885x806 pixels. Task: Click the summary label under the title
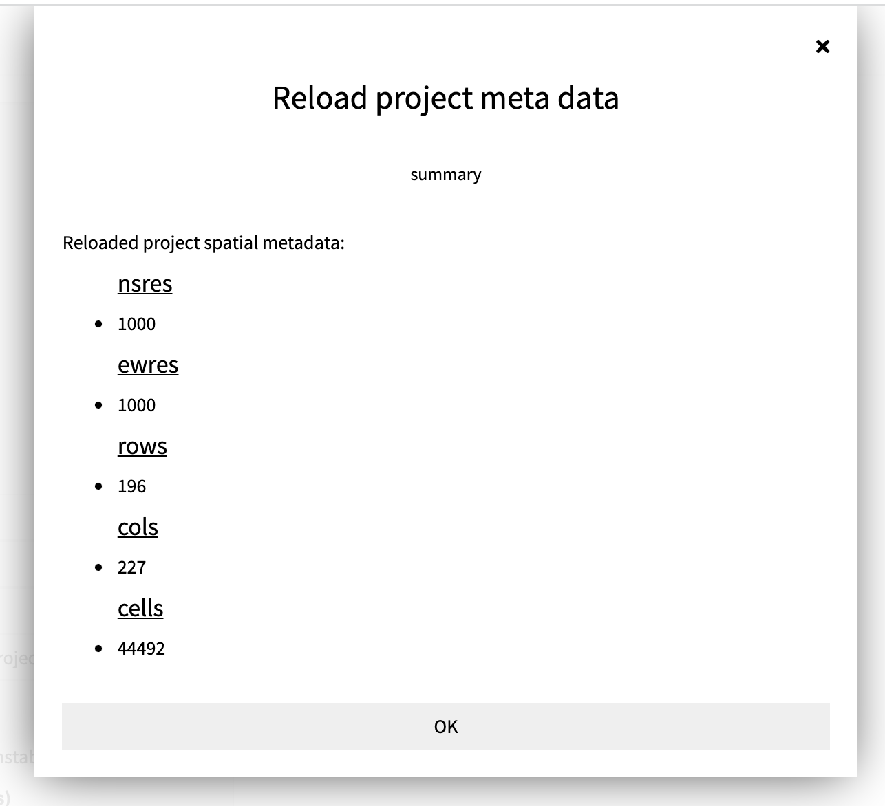[446, 175]
